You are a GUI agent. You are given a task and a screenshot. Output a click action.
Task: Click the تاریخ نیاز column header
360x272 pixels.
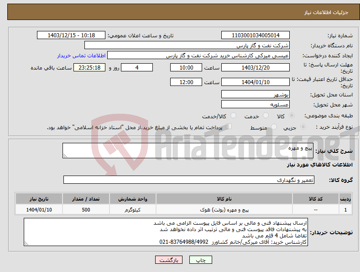39,199
